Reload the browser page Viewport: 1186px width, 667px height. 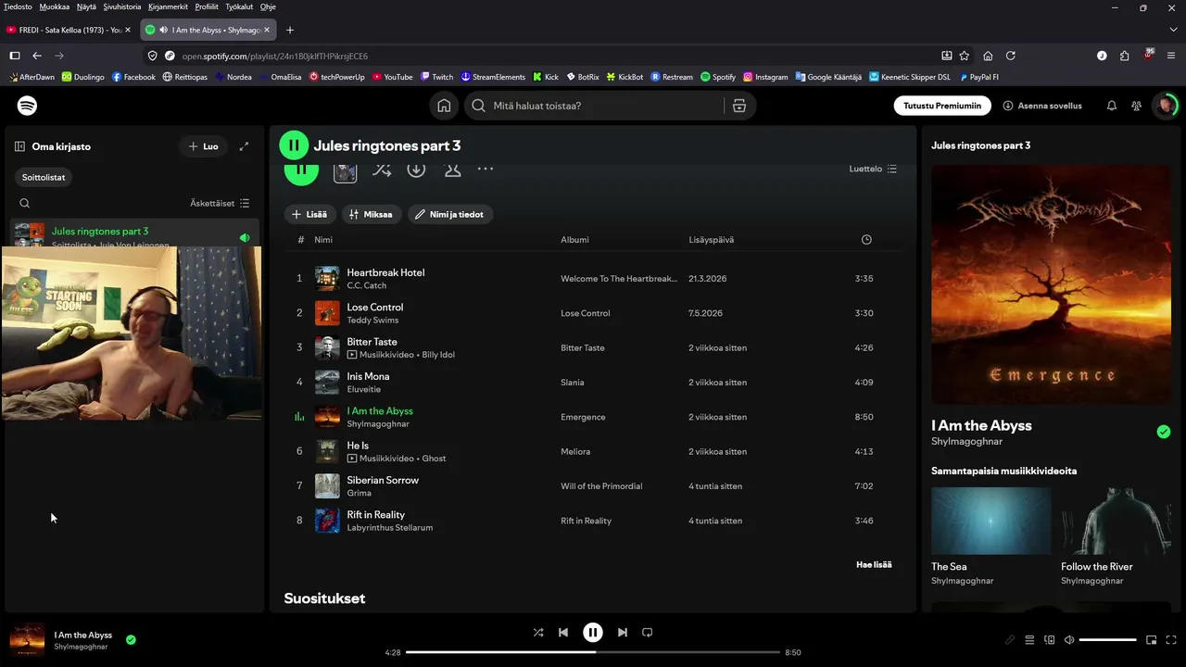pos(1011,56)
